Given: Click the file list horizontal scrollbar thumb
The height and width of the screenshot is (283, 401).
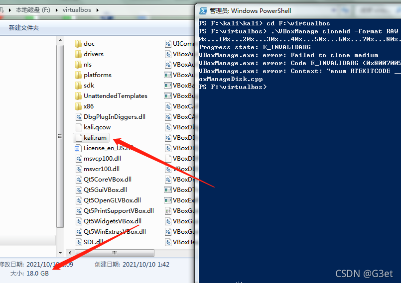Looking at the screenshot, I should point(115,253).
